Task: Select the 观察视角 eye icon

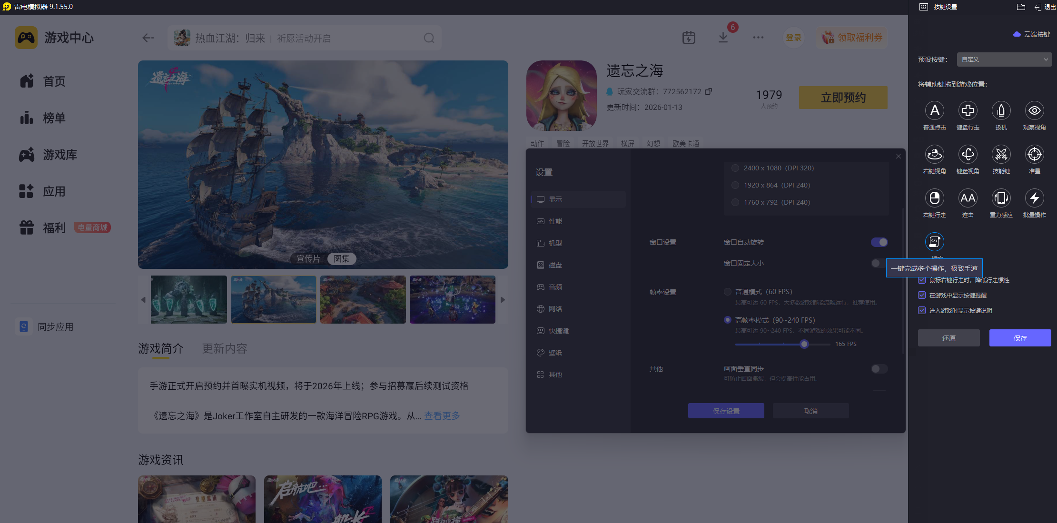Action: click(1034, 111)
